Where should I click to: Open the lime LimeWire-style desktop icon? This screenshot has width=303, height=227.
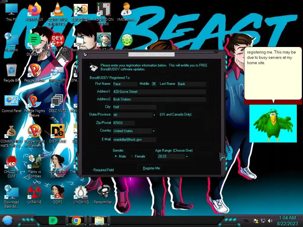click(x=127, y=40)
